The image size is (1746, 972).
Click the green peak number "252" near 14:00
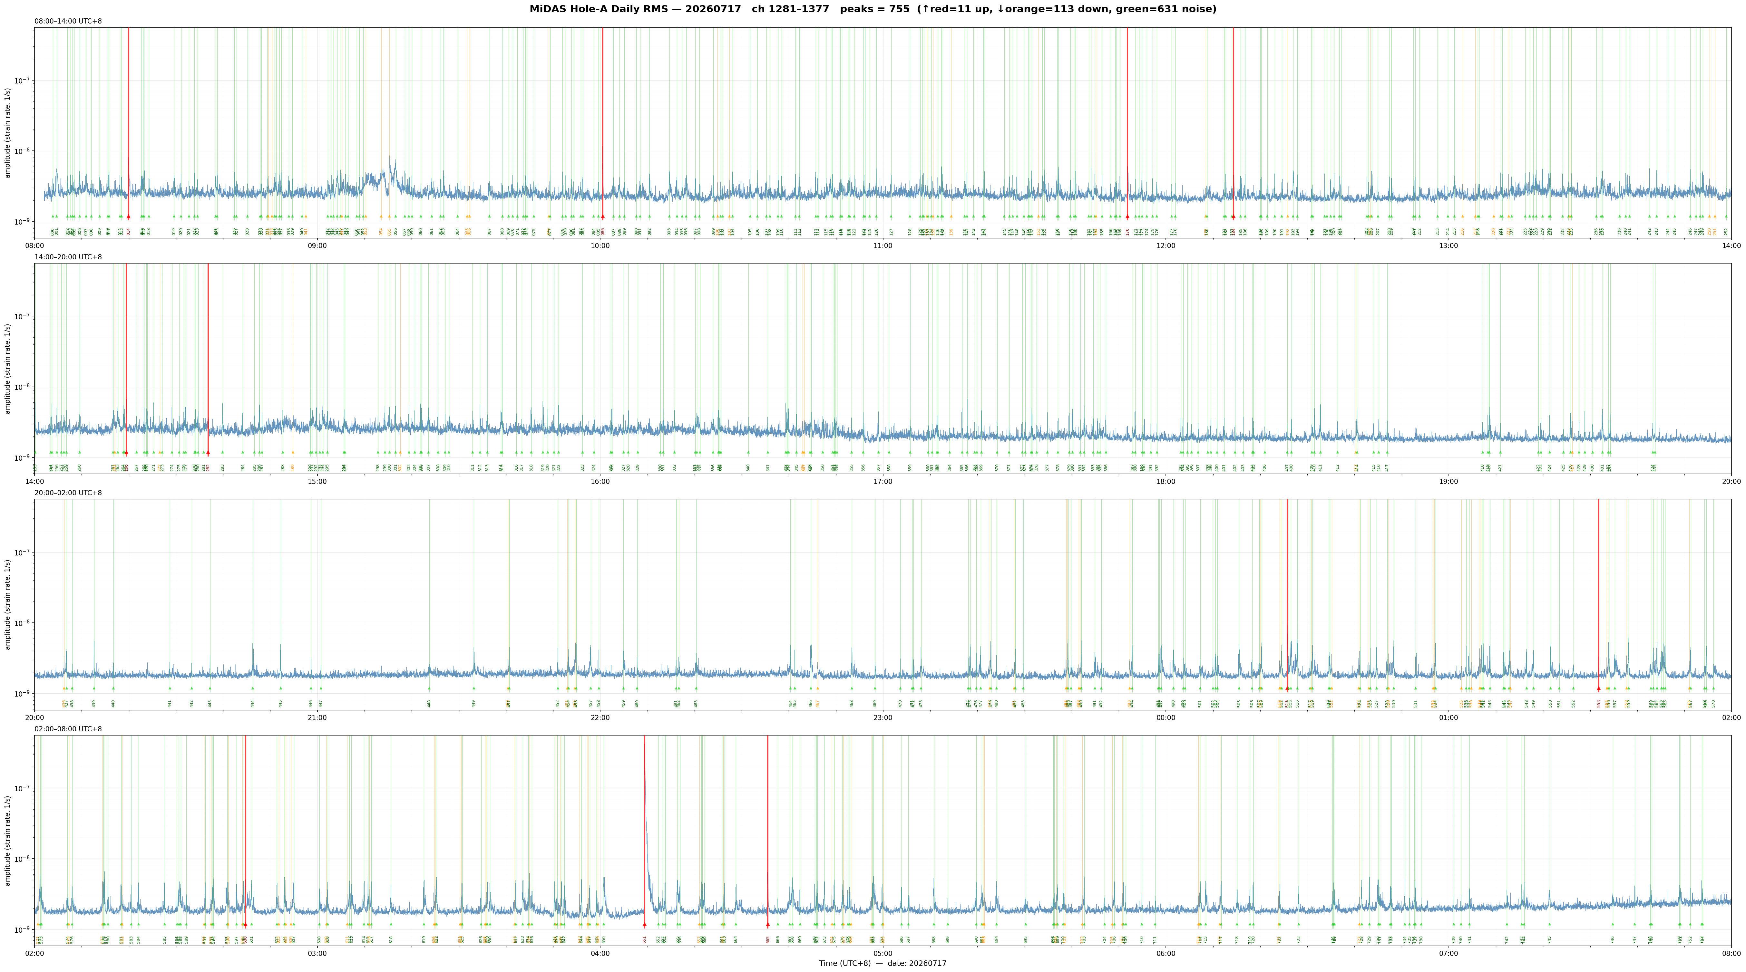(x=1726, y=232)
